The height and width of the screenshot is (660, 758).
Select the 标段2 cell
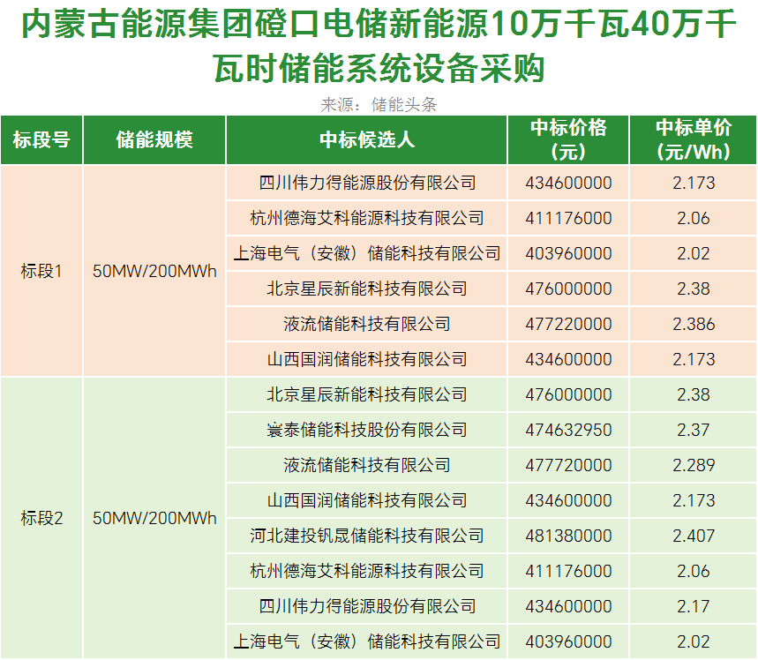pyautogui.click(x=41, y=518)
